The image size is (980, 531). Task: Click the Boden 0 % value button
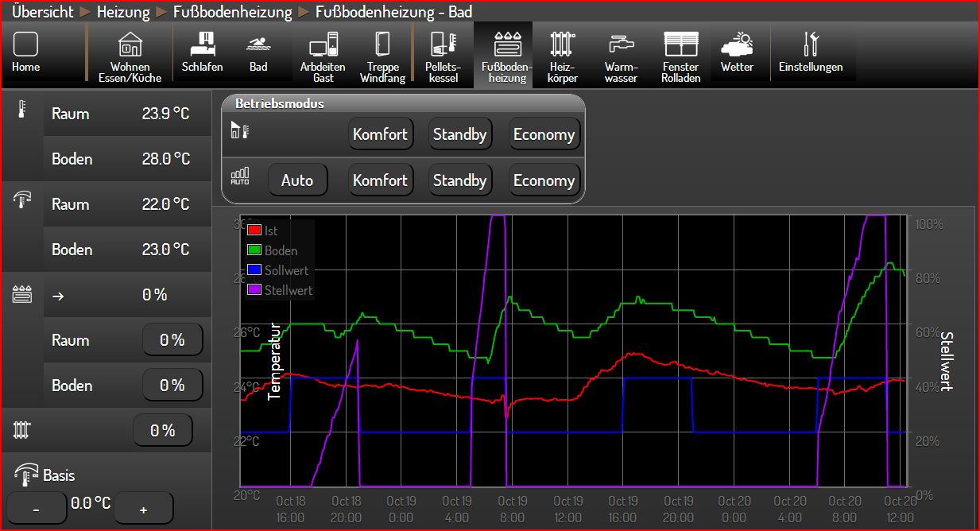pos(172,386)
